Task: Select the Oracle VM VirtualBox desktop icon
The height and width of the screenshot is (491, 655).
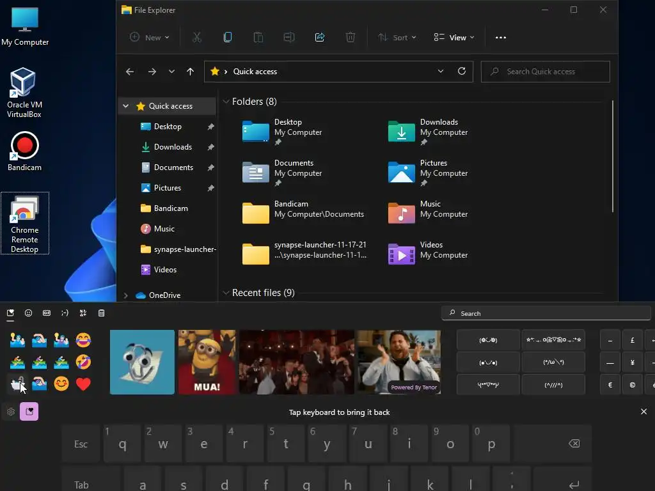Action: [x=24, y=93]
